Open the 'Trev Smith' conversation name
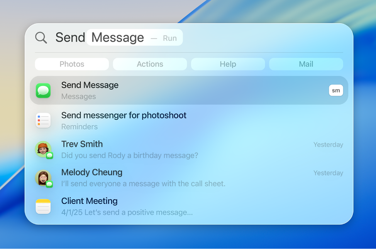 point(82,144)
